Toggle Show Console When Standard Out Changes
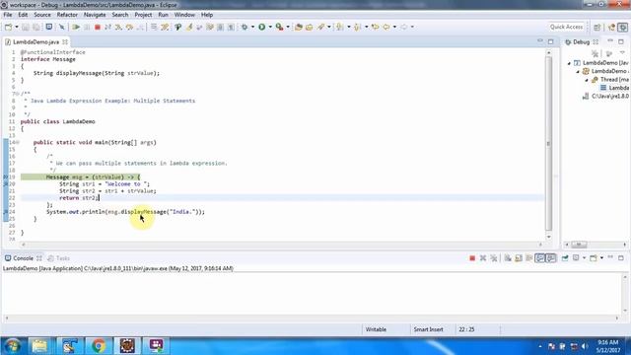 (540, 258)
